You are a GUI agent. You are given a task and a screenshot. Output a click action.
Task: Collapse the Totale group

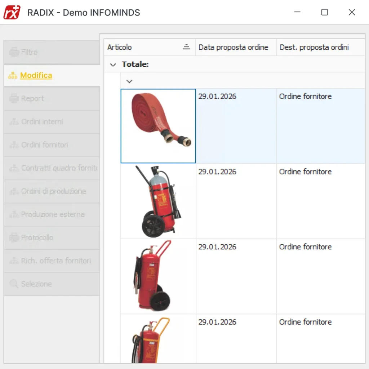[113, 64]
